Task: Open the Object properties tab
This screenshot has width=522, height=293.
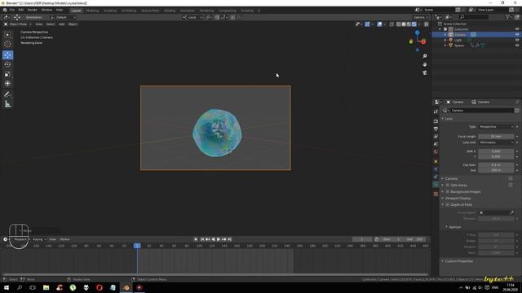Action: click(436, 161)
